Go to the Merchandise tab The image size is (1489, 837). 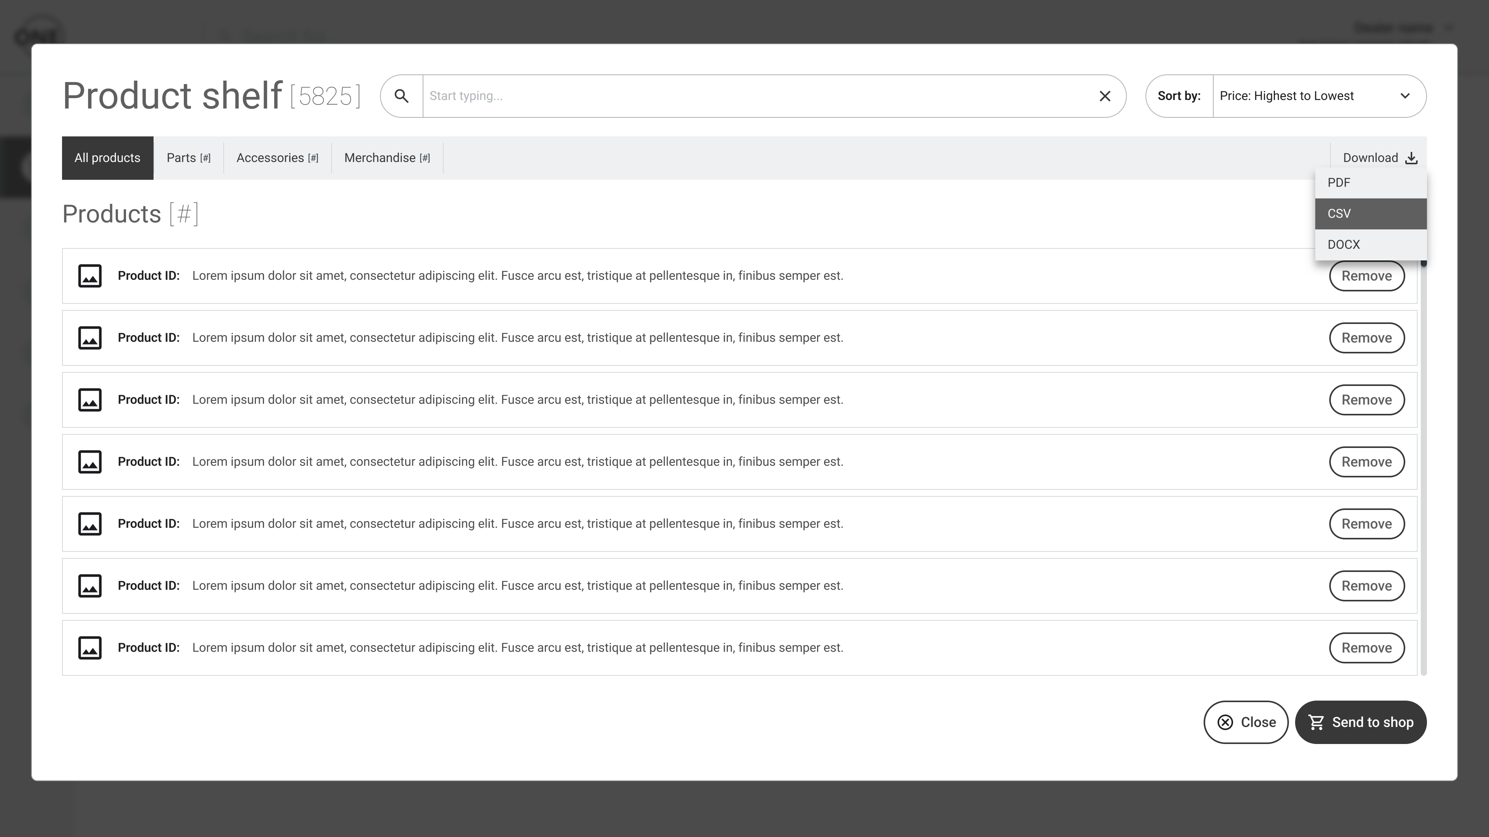click(x=387, y=158)
